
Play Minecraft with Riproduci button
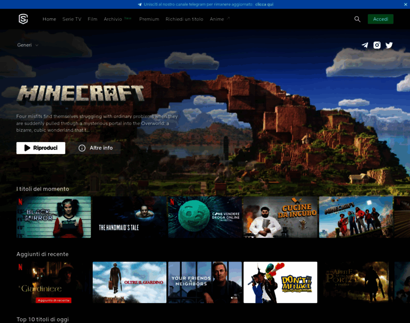coord(41,148)
